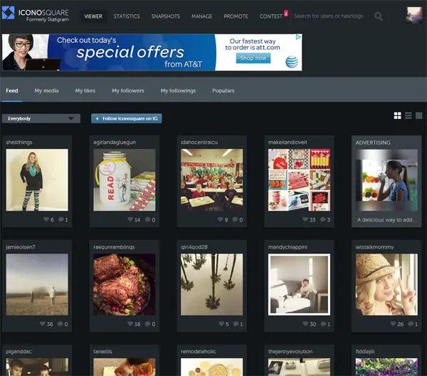Click comment icon on agirlandagluegun post

[x=148, y=219]
